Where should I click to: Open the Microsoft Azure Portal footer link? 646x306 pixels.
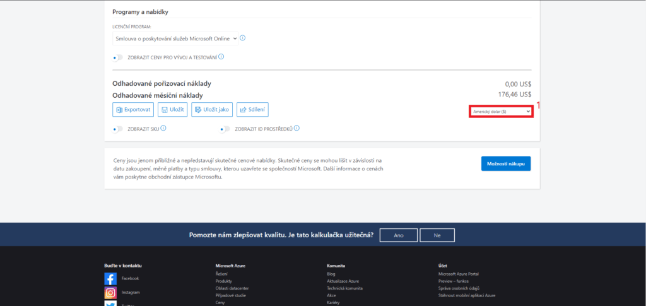coord(458,274)
